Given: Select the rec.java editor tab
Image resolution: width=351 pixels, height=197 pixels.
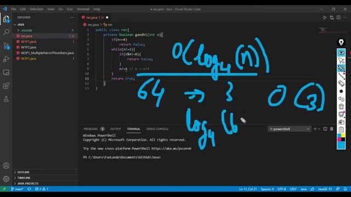Looking at the screenshot, I should click(95, 18).
